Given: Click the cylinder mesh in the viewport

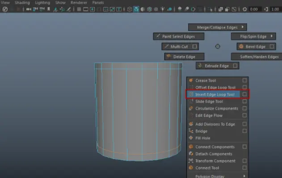Looking at the screenshot, I should pyautogui.click(x=138, y=112).
